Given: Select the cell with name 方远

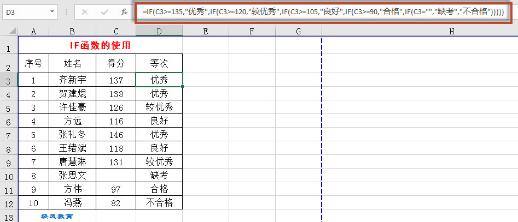Looking at the screenshot, I should point(72,121).
